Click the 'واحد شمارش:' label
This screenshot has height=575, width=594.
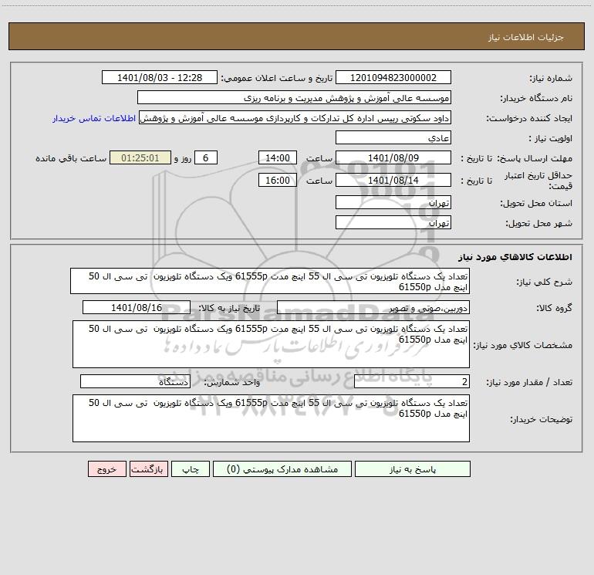pos(232,382)
